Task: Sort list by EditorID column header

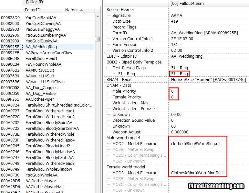Action: pos(43,10)
